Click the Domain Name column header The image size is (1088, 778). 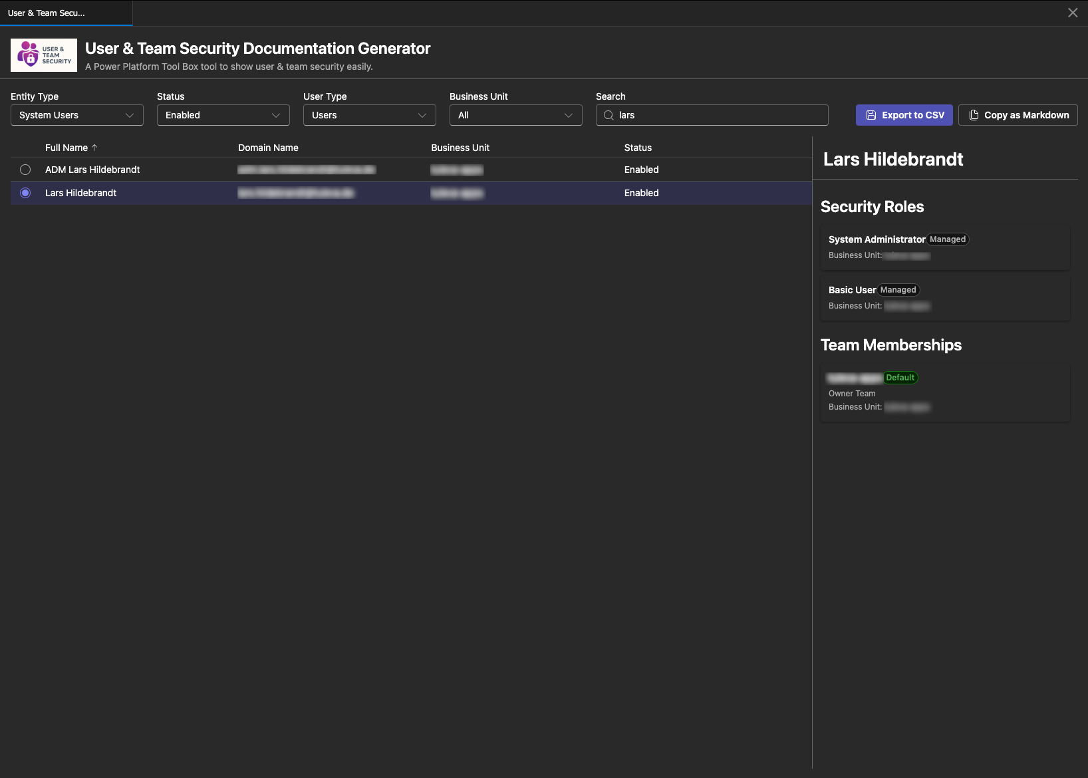pyautogui.click(x=268, y=147)
